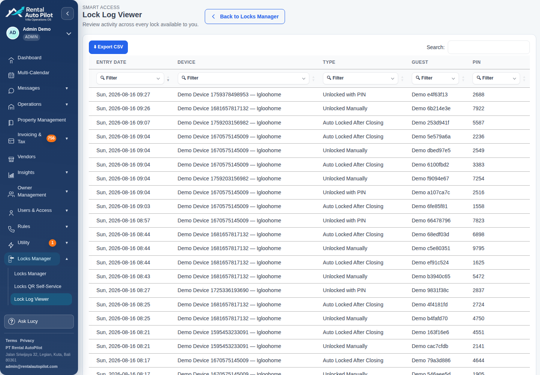Click guest cell Demo e4f63f13
The height and width of the screenshot is (375, 540).
tap(430, 94)
